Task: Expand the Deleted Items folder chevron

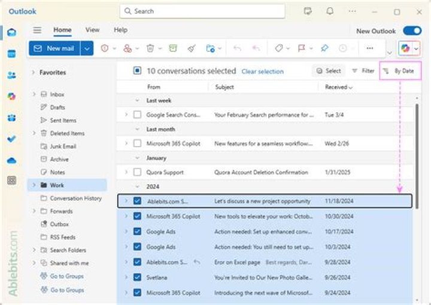Action: 34,133
